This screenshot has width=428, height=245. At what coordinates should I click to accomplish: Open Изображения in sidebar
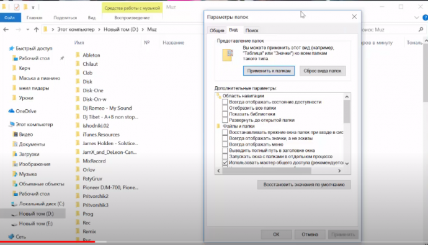tap(32, 164)
